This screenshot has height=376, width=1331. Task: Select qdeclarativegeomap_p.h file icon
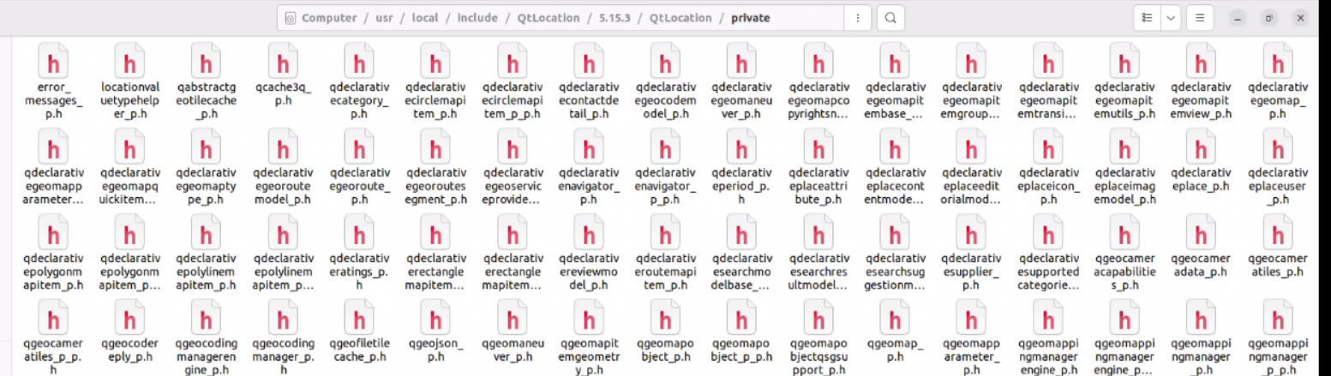tap(1278, 61)
